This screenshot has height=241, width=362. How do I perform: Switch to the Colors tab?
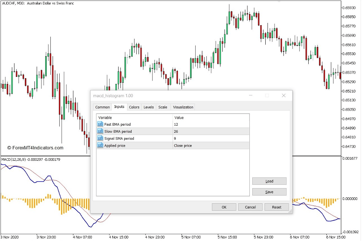click(x=134, y=107)
